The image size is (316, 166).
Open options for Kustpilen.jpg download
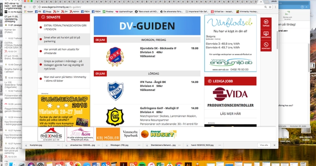tap(58, 145)
